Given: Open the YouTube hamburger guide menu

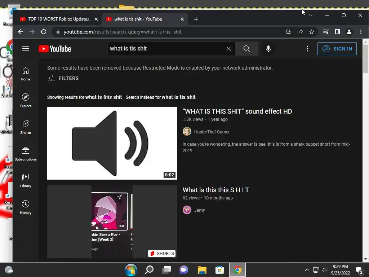Looking at the screenshot, I should [26, 49].
